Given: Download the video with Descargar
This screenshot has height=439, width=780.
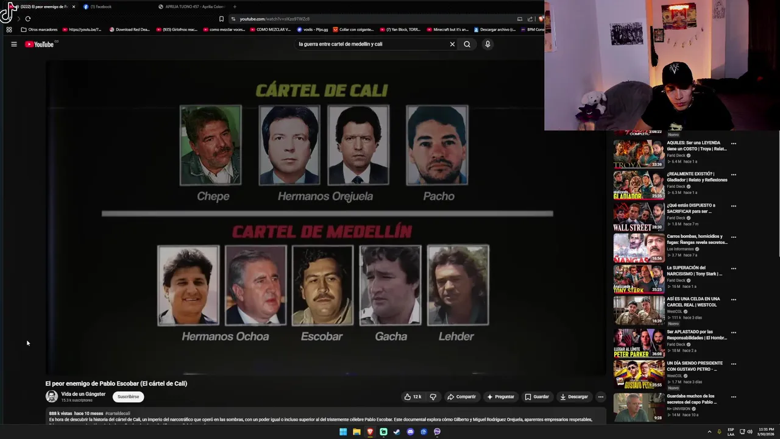Looking at the screenshot, I should [x=574, y=397].
